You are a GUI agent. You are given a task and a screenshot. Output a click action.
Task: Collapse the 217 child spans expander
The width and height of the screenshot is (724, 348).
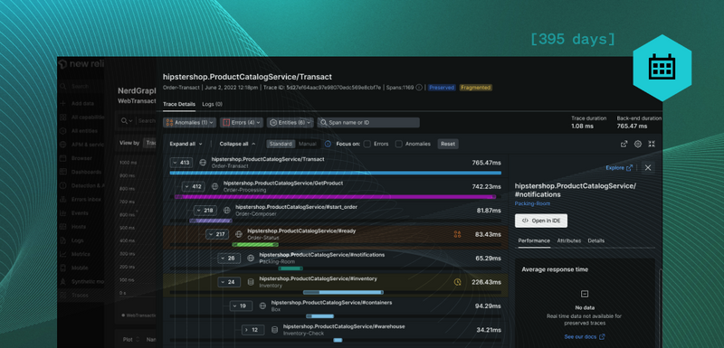pyautogui.click(x=217, y=234)
